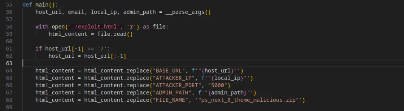Click the 'if' keyword on line 61
This screenshot has width=404, height=111.
coord(38,49)
